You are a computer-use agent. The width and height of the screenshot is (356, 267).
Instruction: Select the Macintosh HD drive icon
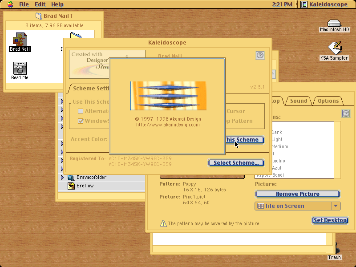coord(334,23)
